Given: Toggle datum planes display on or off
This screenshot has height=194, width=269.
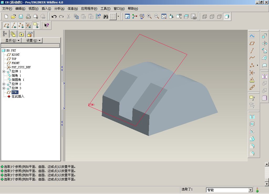Looking at the screenshot, I should tap(7, 25).
